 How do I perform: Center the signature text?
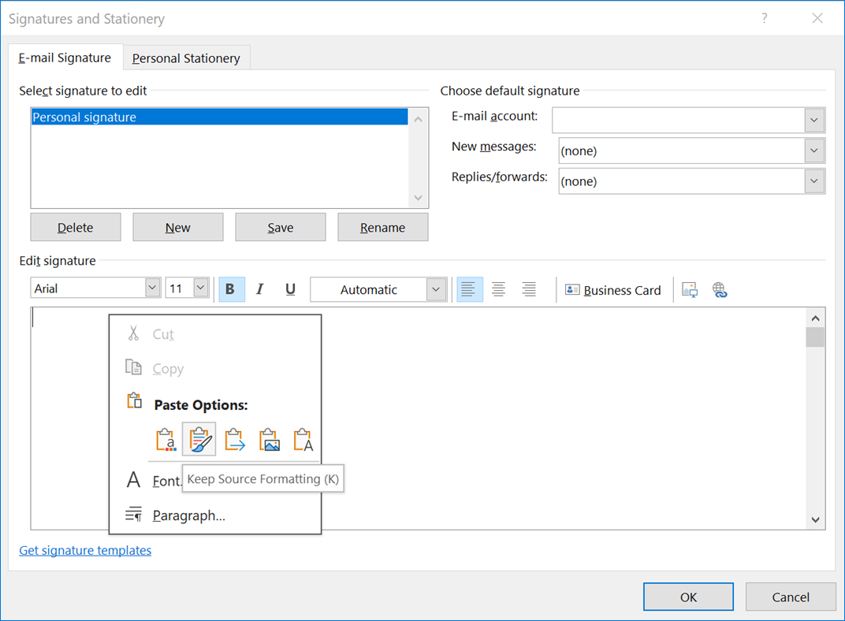498,290
